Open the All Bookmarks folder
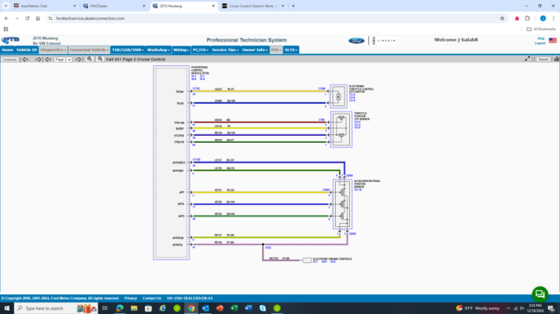Image resolution: width=560 pixels, height=314 pixels. (x=541, y=29)
